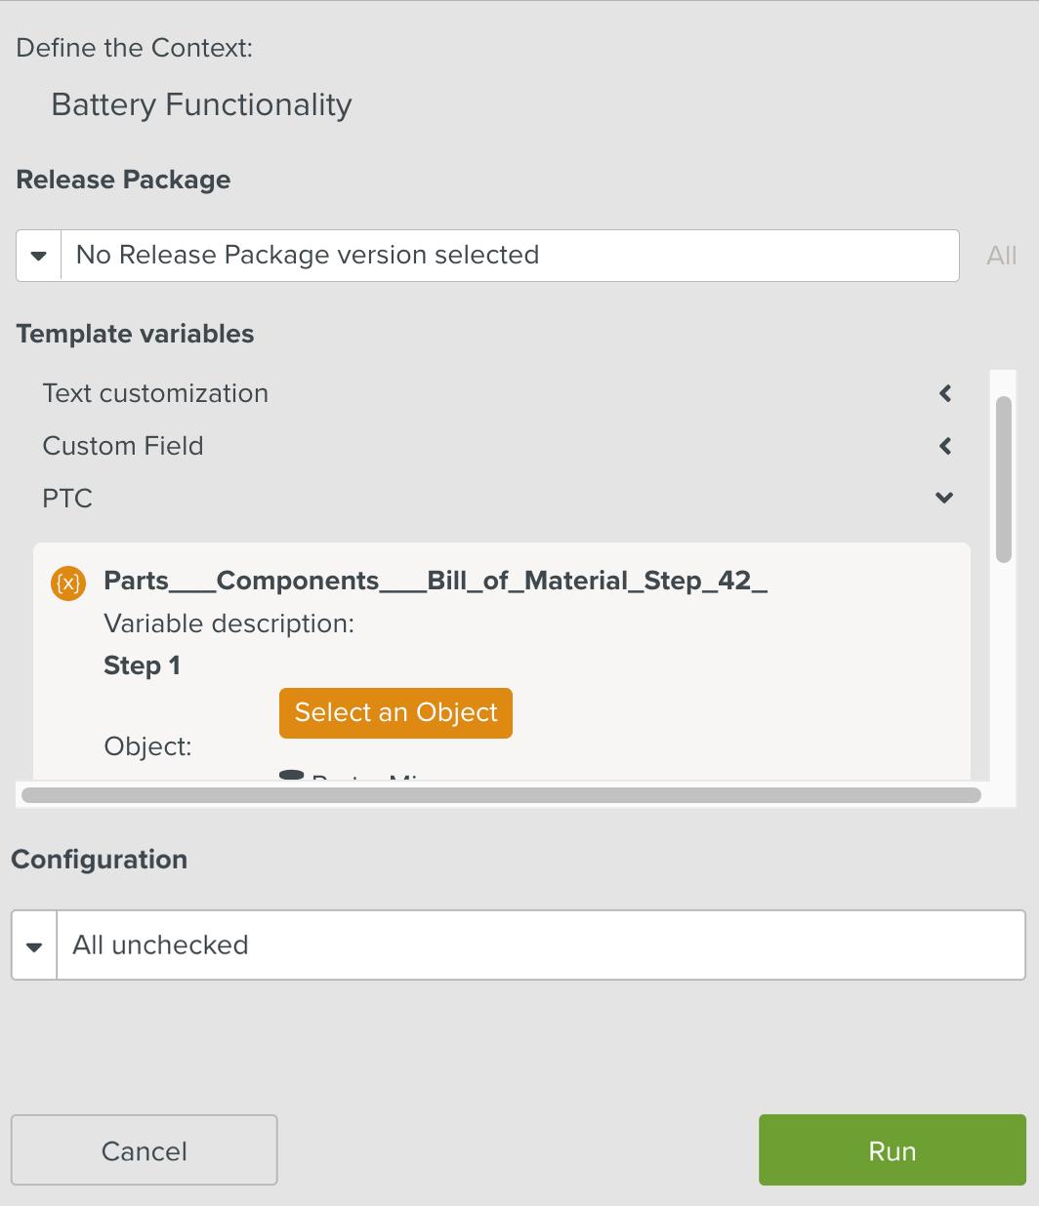The height and width of the screenshot is (1206, 1039).
Task: Collapse the PTC section chevron
Action: (x=944, y=498)
